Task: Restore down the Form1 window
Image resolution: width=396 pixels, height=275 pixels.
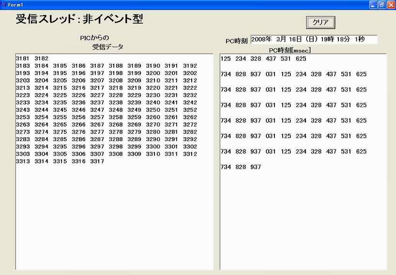Action: 382,4
